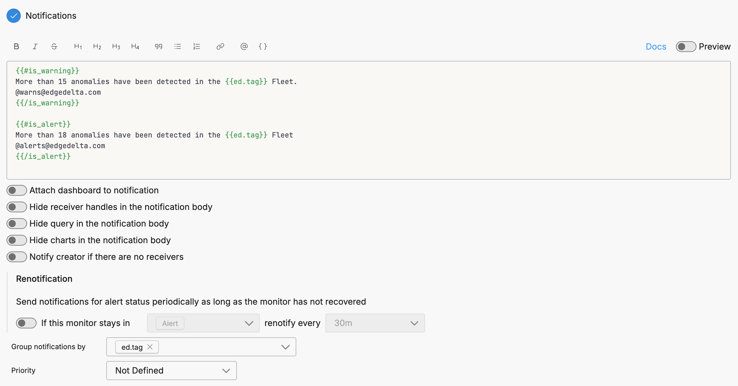Enable Attach dashboard to notification

(x=17, y=190)
